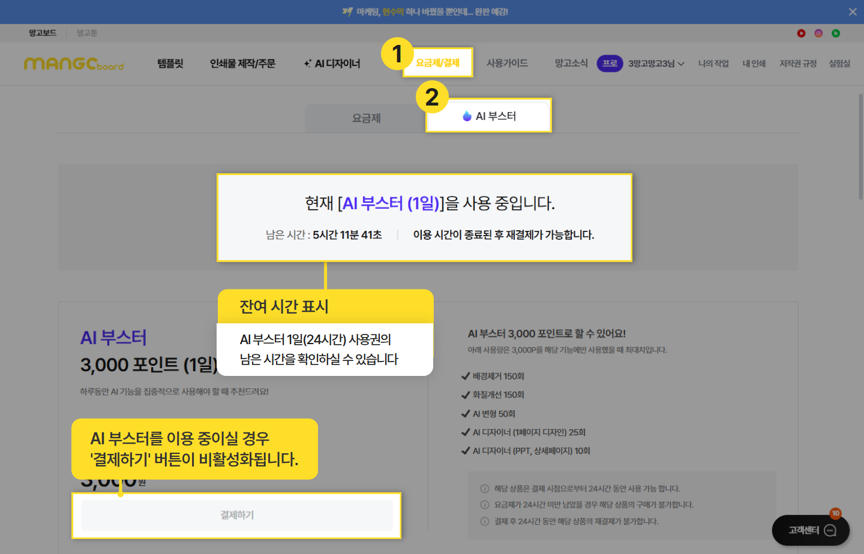Open the 내 인쇄 link
Screen dimensions: 864x554
754,64
